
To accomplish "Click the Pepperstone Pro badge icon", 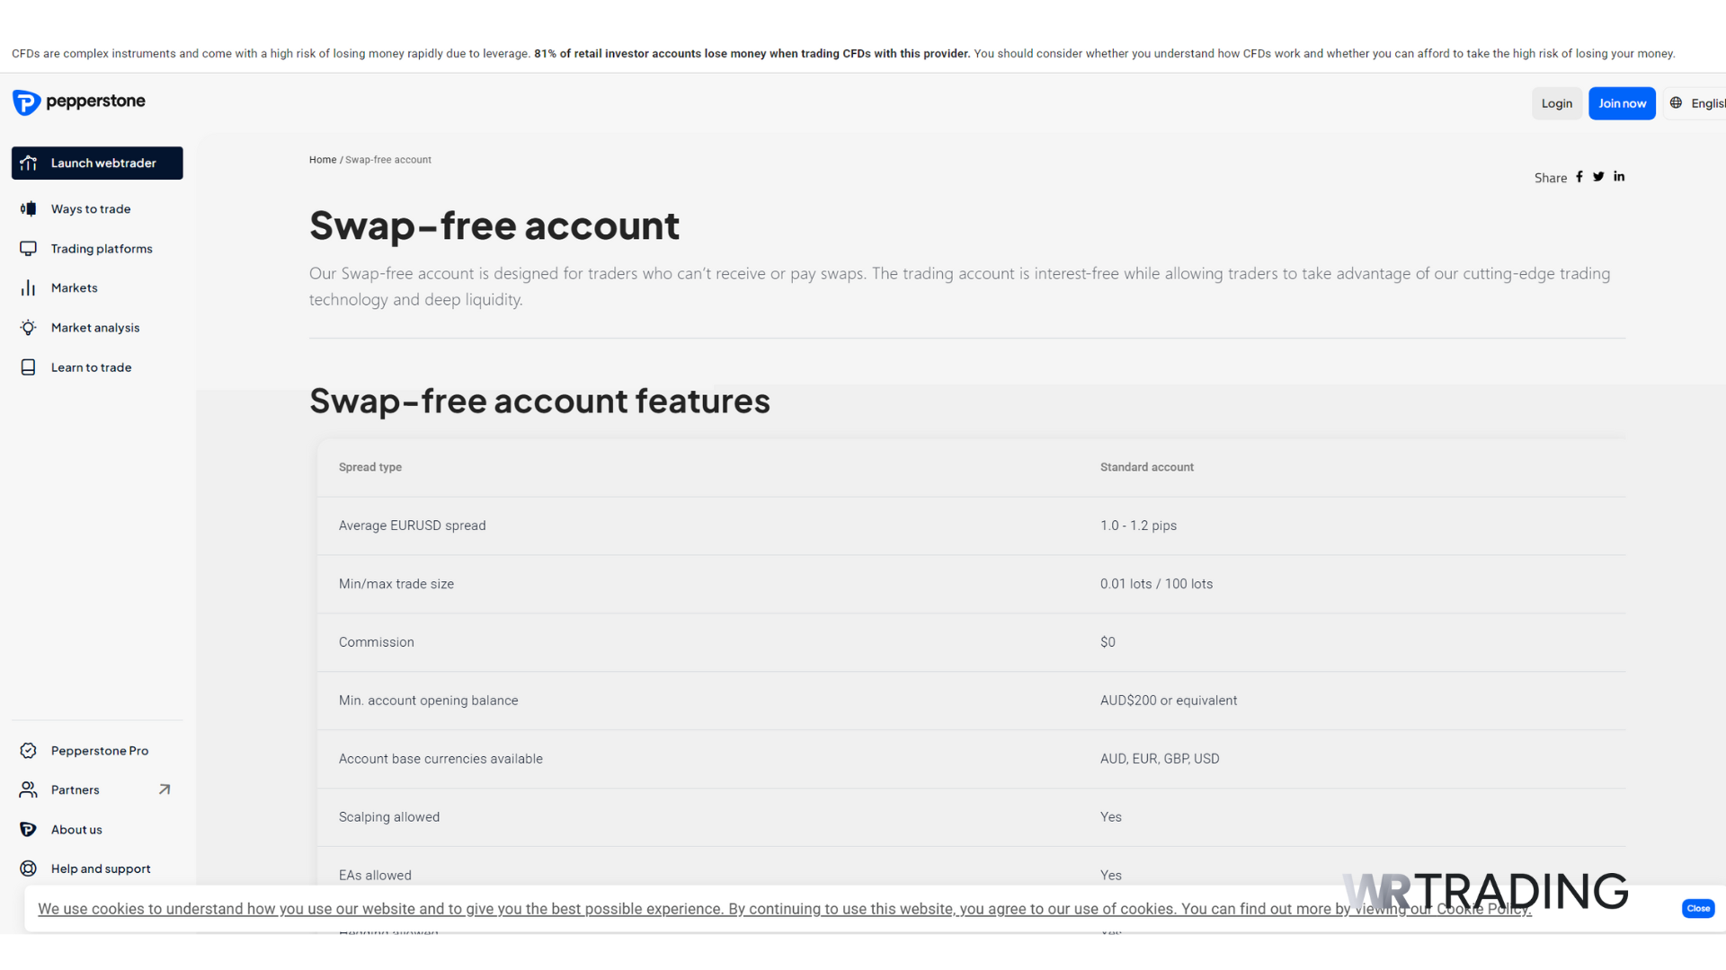I will point(29,750).
